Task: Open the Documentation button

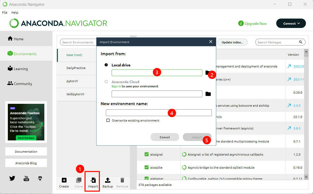Action: pos(26,151)
